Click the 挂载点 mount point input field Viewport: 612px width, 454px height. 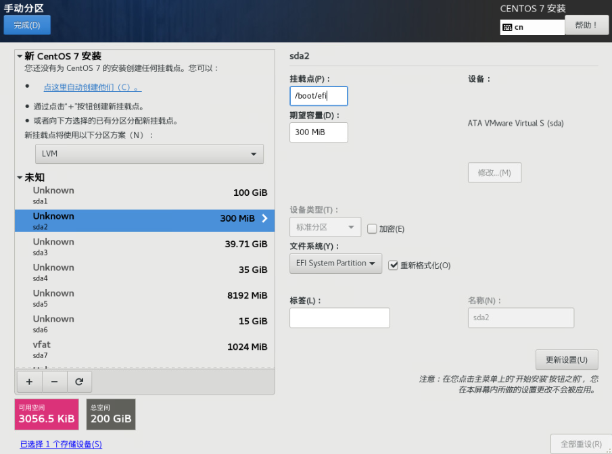(x=319, y=96)
